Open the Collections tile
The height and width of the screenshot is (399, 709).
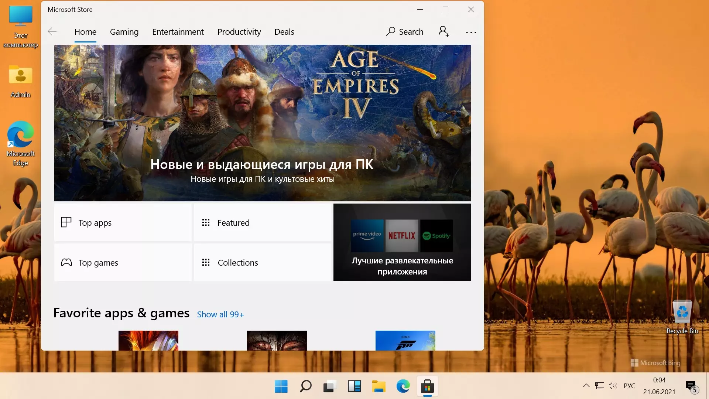[x=262, y=263]
